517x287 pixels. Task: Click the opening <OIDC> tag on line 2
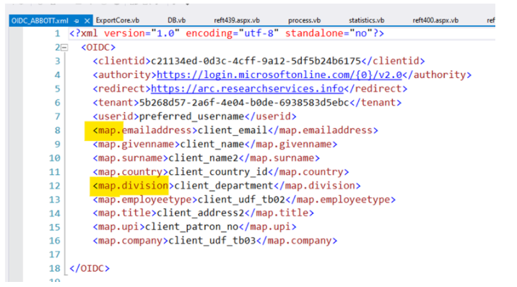(x=98, y=48)
